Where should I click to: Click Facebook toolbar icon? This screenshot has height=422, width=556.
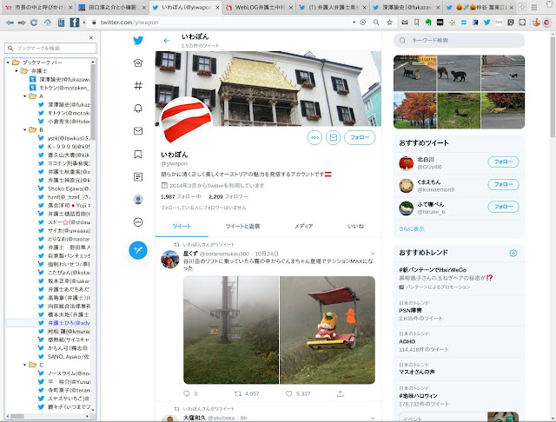[75, 23]
